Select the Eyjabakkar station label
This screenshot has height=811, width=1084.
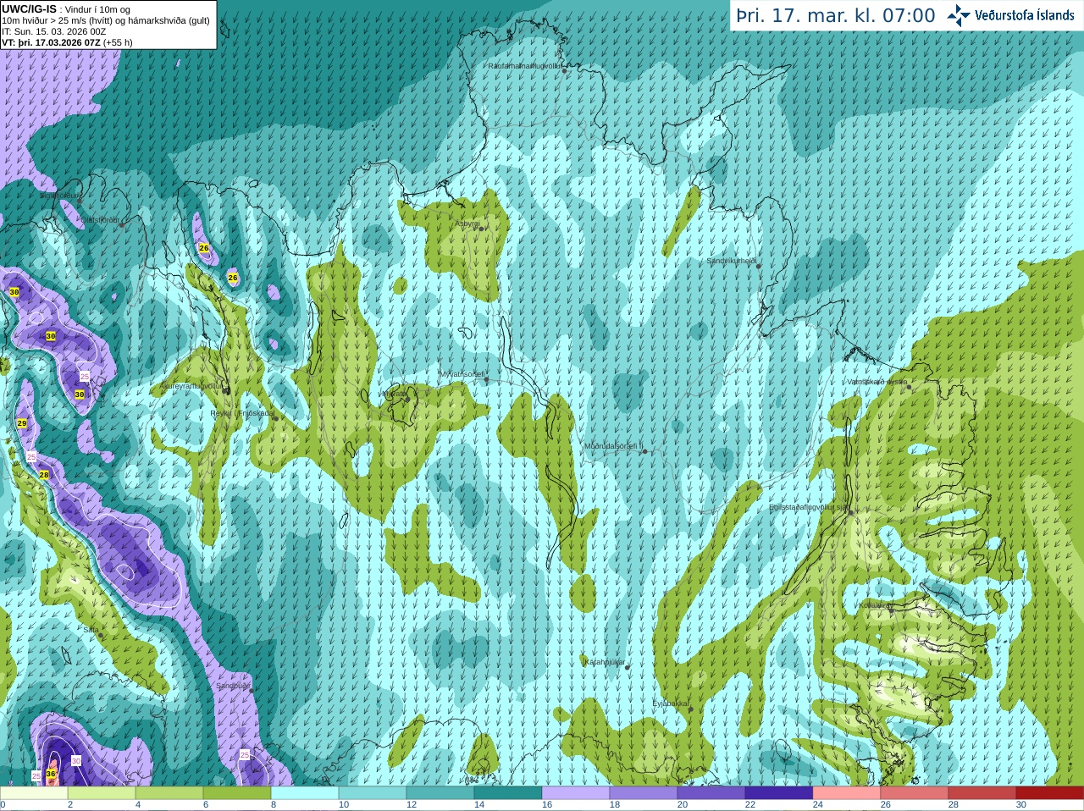click(671, 703)
